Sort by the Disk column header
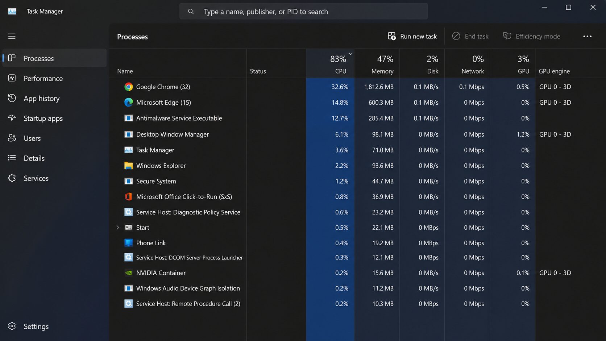 (x=422, y=64)
